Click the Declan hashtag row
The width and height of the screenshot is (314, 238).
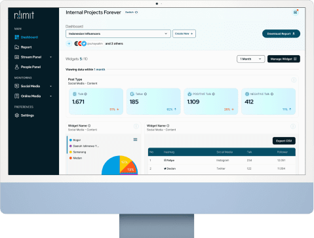click(x=222, y=169)
